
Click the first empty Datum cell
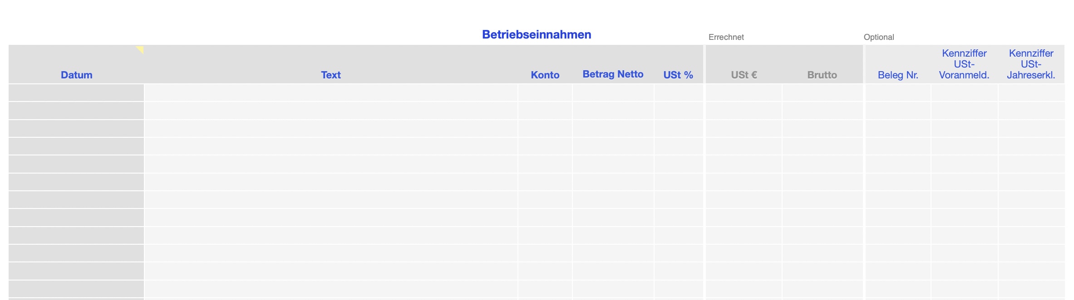[76, 93]
